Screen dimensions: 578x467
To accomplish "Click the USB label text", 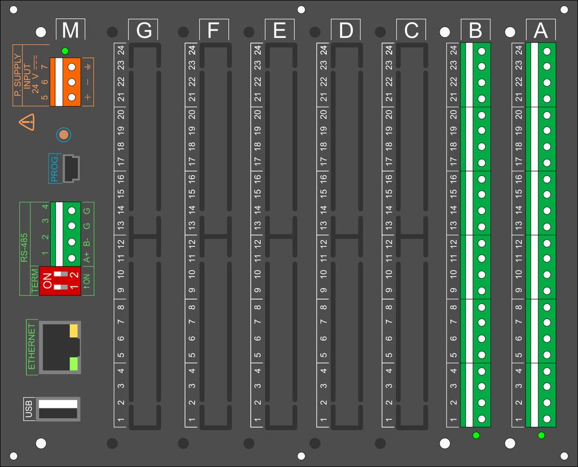I will point(29,409).
